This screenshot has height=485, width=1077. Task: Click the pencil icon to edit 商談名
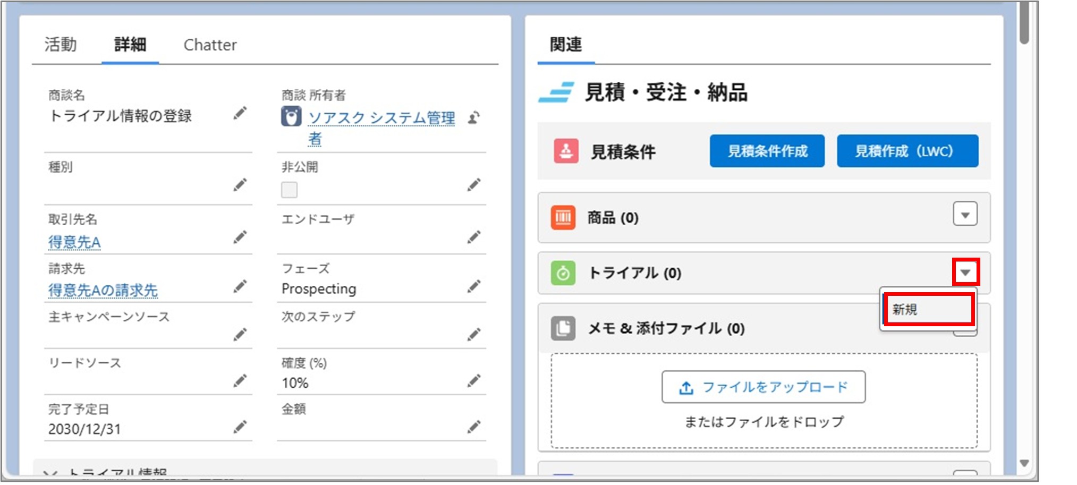click(x=241, y=113)
